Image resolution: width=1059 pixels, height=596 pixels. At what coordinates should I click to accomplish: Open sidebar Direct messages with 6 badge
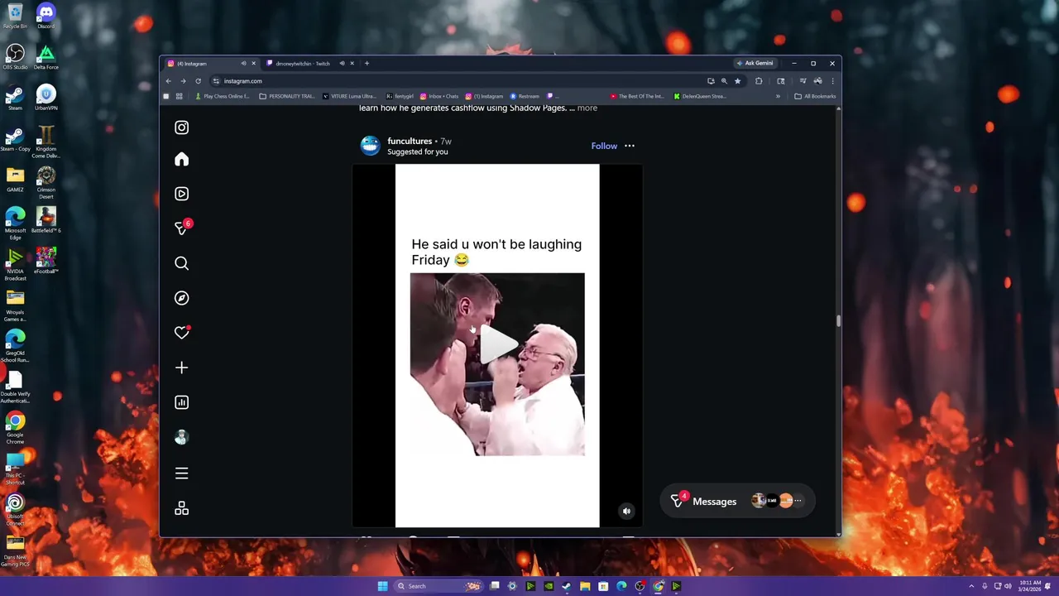(183, 228)
